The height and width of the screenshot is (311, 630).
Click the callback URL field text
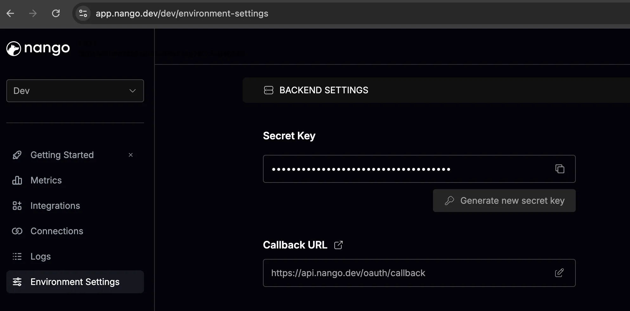tap(348, 273)
